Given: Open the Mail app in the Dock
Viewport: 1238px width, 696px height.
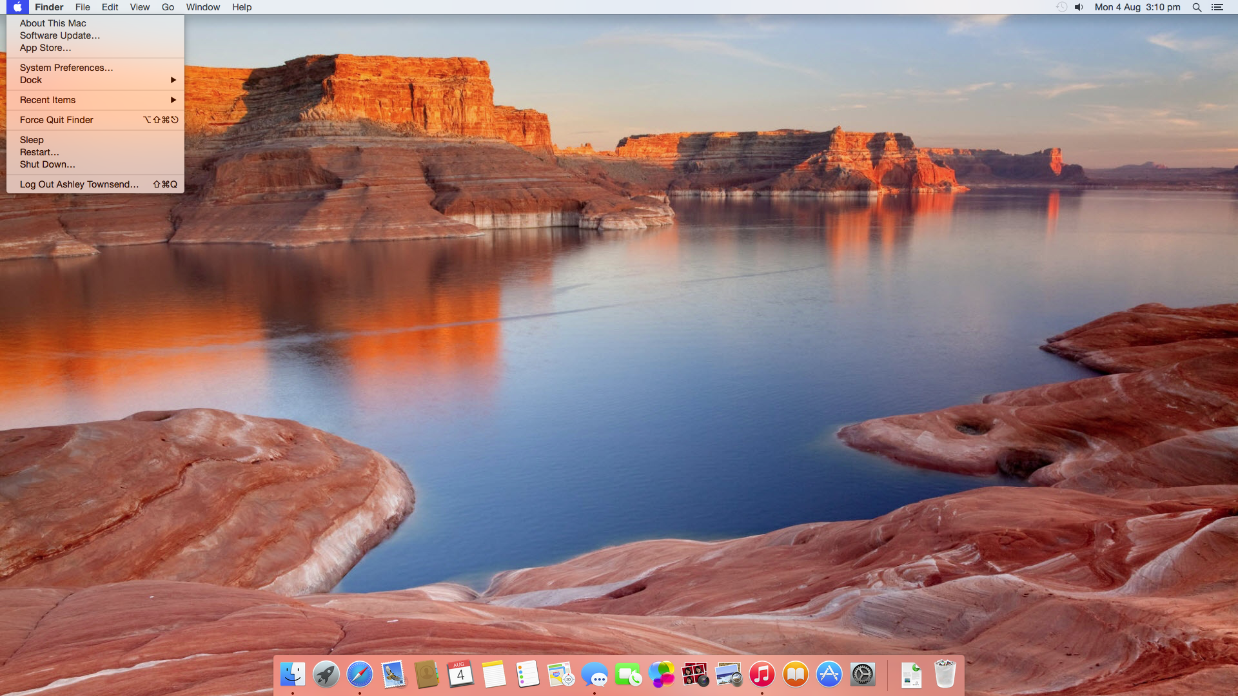Looking at the screenshot, I should coord(393,675).
